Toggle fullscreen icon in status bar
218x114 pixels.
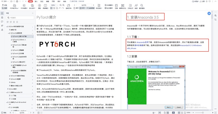216,112
